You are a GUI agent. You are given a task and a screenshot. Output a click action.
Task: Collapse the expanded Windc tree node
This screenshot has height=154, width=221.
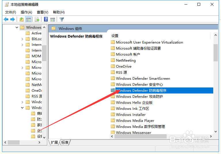(x=22, y=108)
